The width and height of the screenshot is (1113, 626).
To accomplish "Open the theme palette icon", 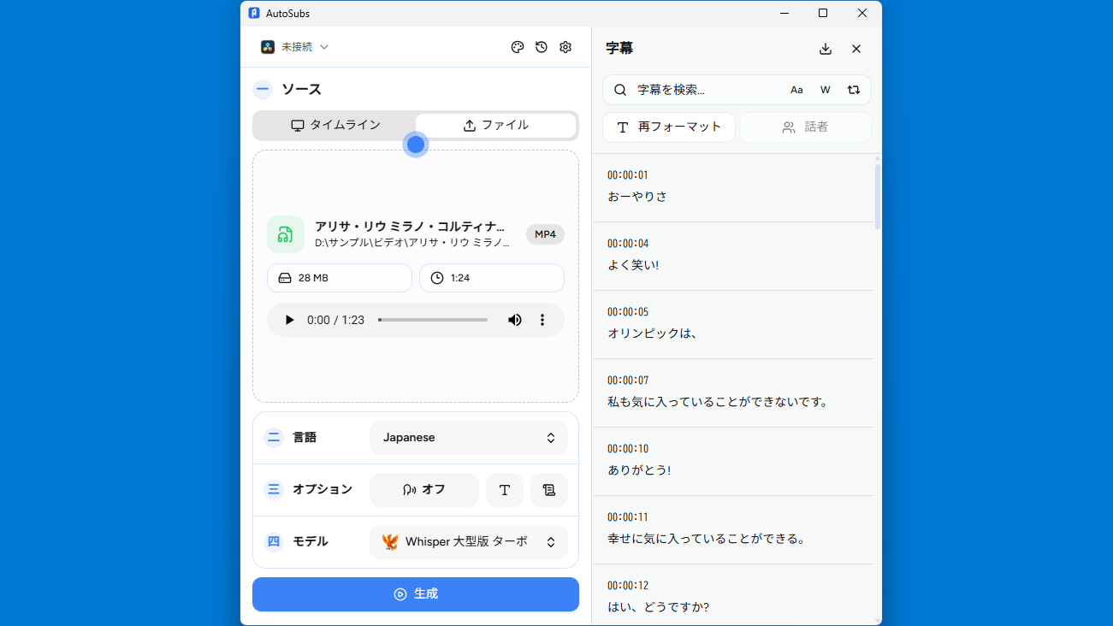I will 518,47.
